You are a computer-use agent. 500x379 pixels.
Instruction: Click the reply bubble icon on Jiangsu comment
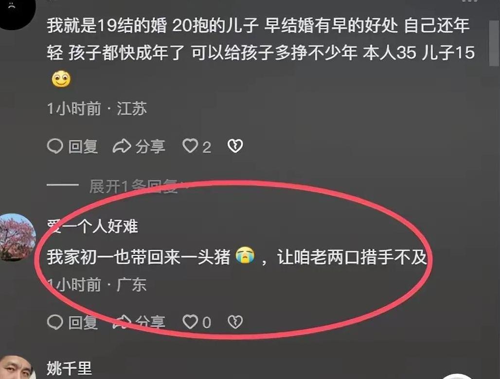(x=55, y=146)
